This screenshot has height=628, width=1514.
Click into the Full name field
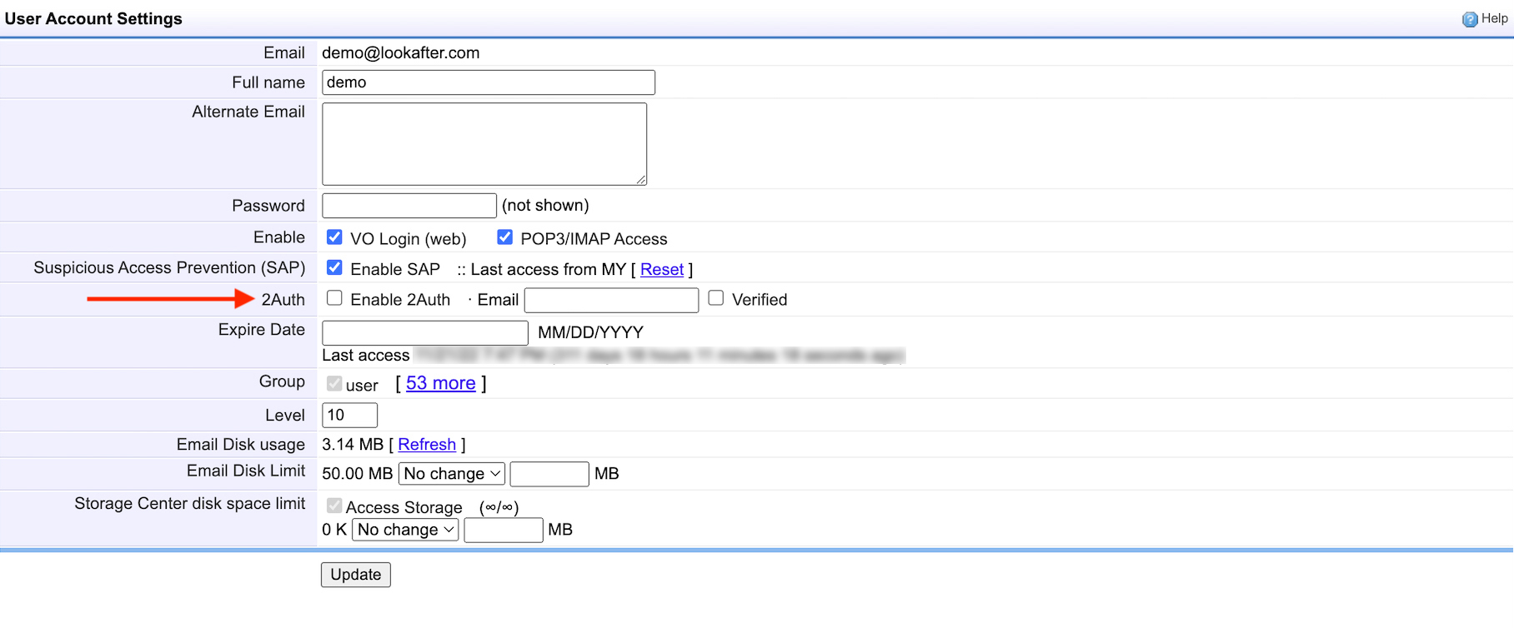[x=488, y=82]
